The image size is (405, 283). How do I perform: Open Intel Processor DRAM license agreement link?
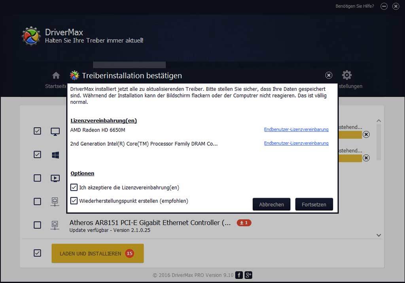coord(296,143)
